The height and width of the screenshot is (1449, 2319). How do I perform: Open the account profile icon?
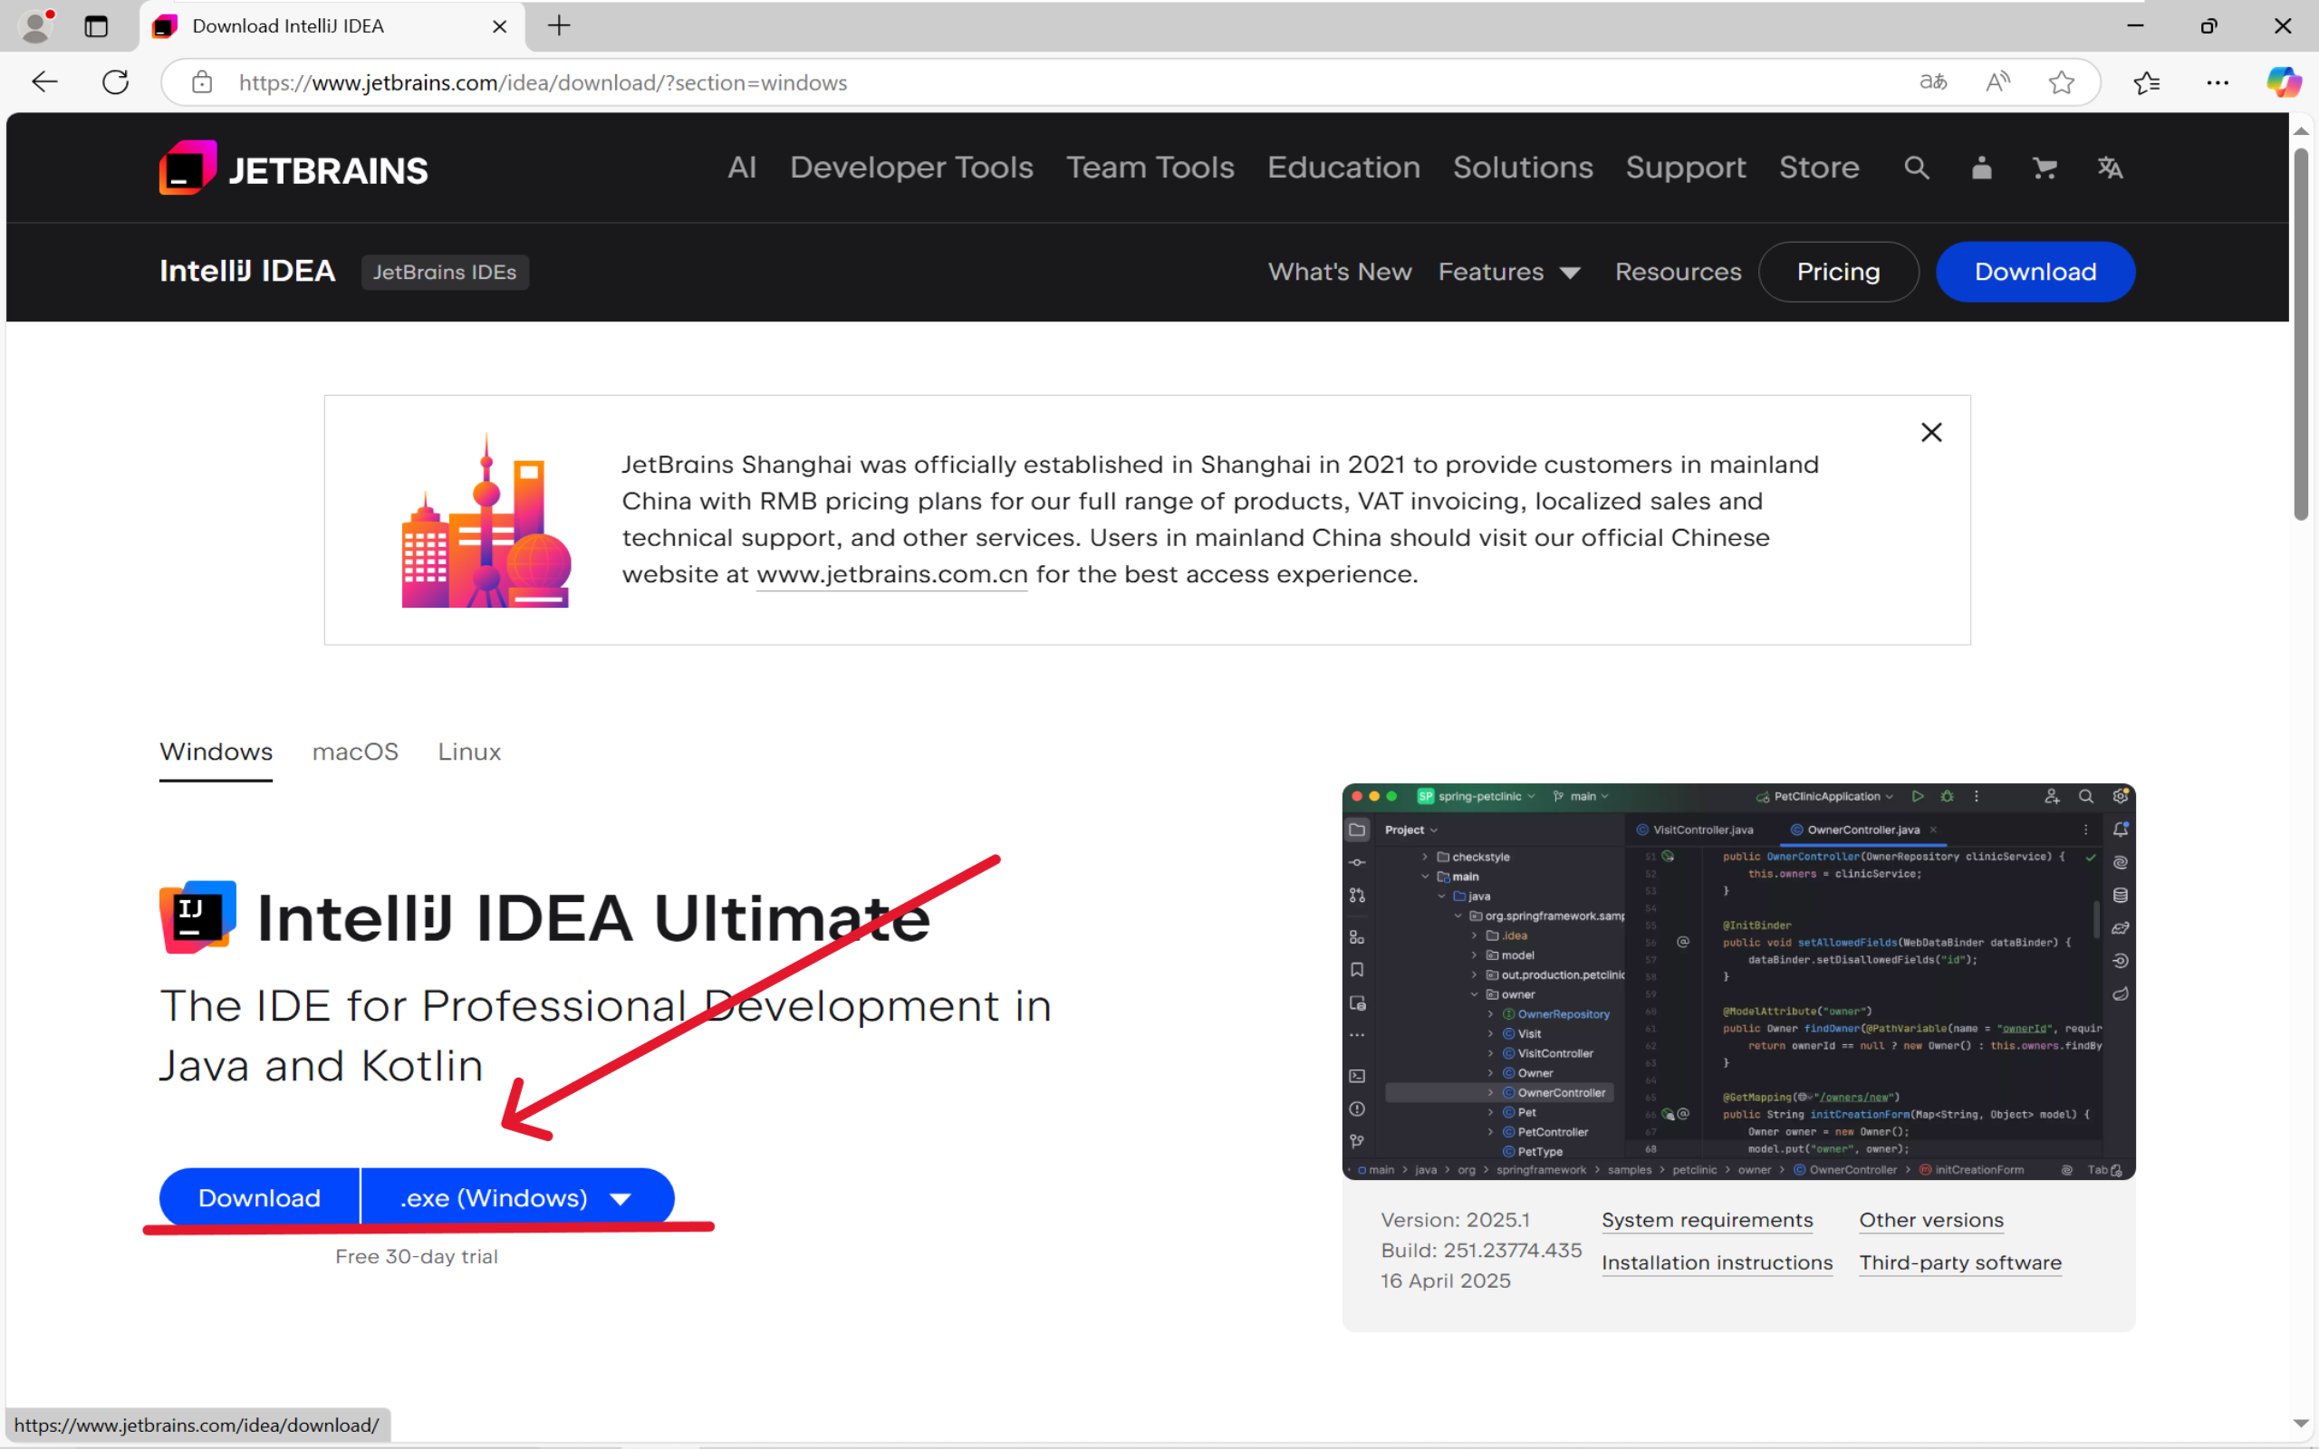click(1981, 168)
